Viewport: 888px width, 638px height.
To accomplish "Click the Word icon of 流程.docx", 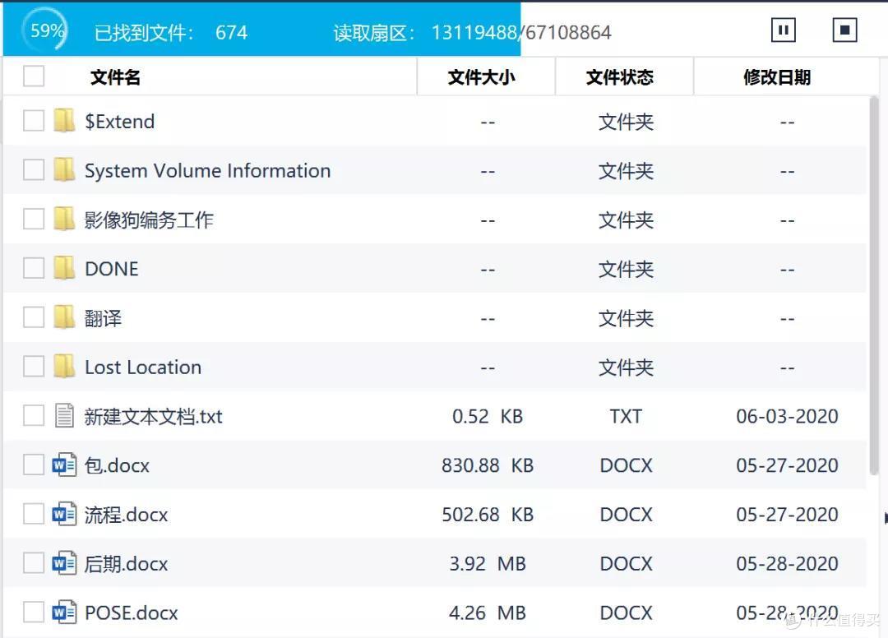I will [64, 514].
